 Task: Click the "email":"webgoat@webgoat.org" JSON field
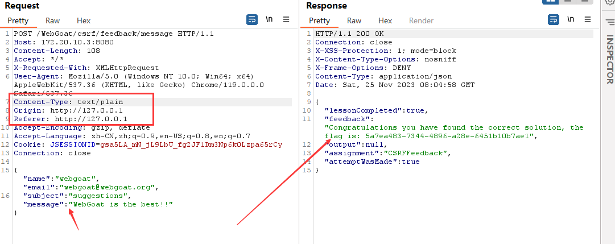[x=90, y=188]
